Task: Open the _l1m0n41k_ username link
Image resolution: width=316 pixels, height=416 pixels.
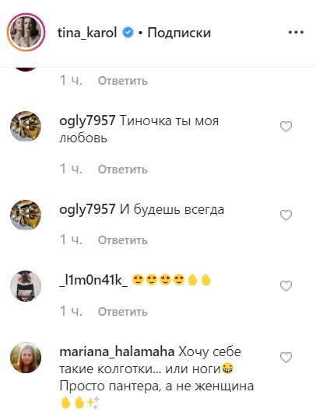Action: coord(93,281)
